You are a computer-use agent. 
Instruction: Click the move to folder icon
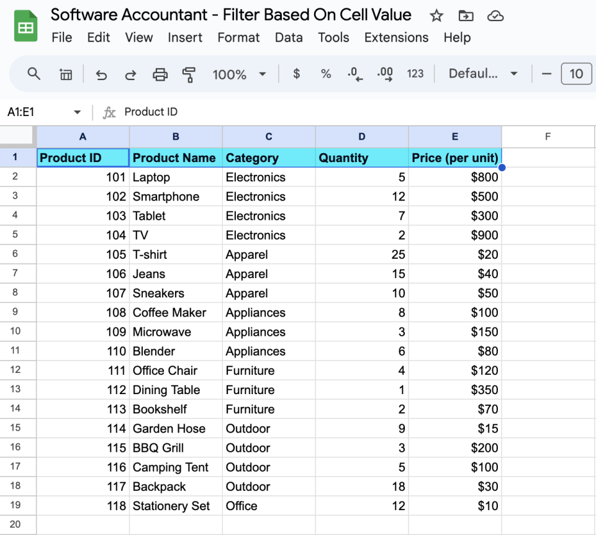click(x=466, y=16)
